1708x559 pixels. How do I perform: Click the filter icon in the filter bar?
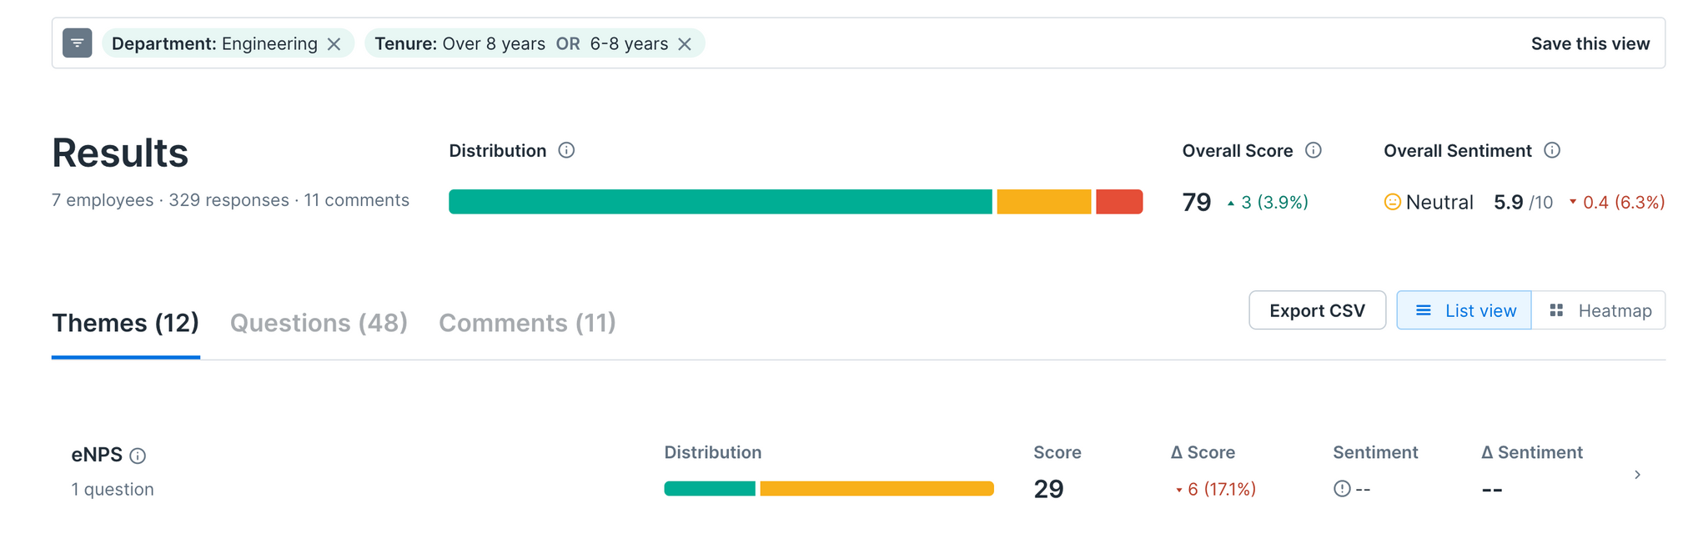coord(77,43)
